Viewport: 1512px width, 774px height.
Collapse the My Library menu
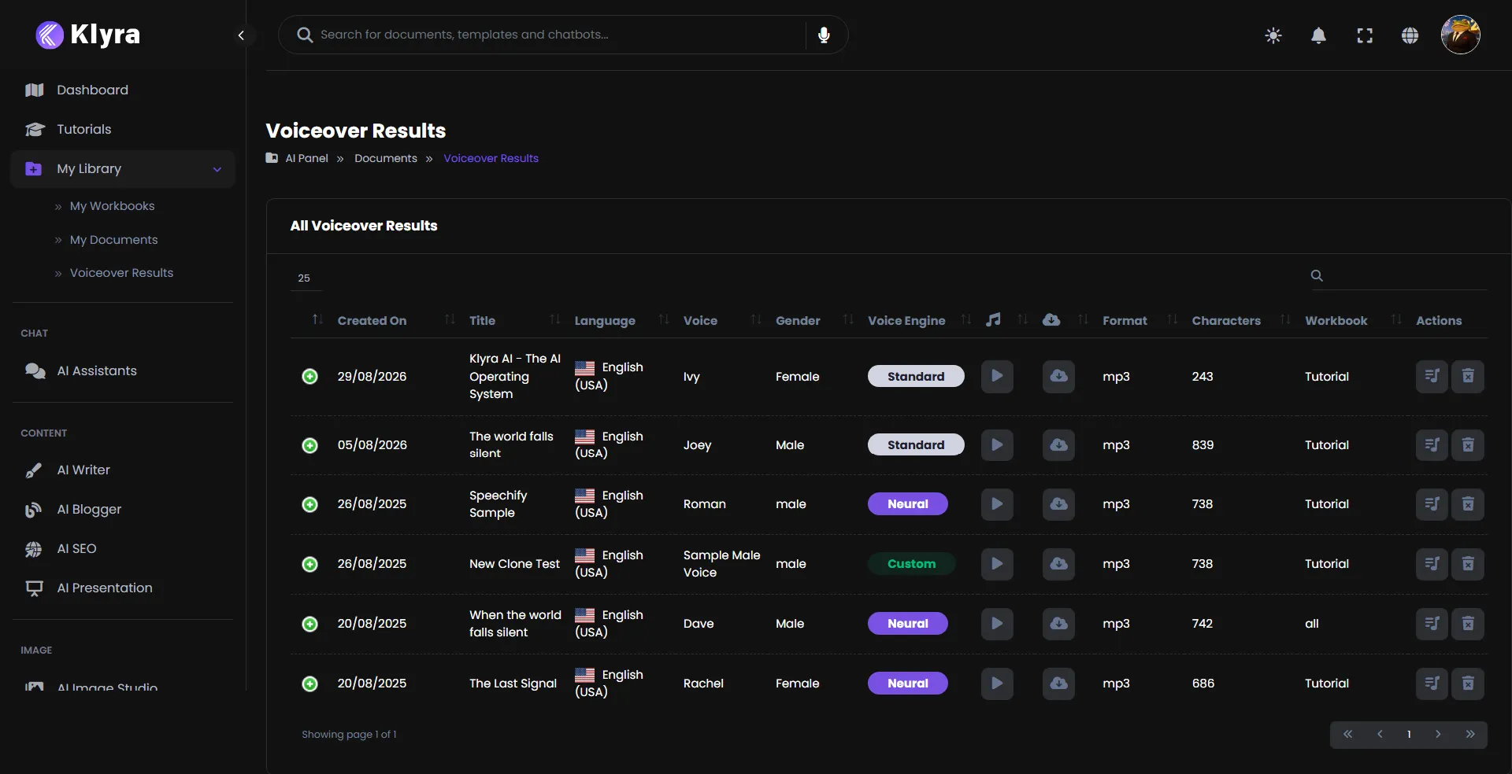coord(123,168)
